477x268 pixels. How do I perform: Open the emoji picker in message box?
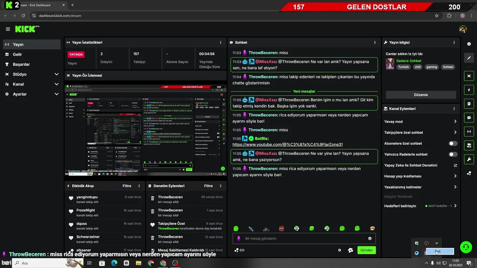pyautogui.click(x=370, y=239)
